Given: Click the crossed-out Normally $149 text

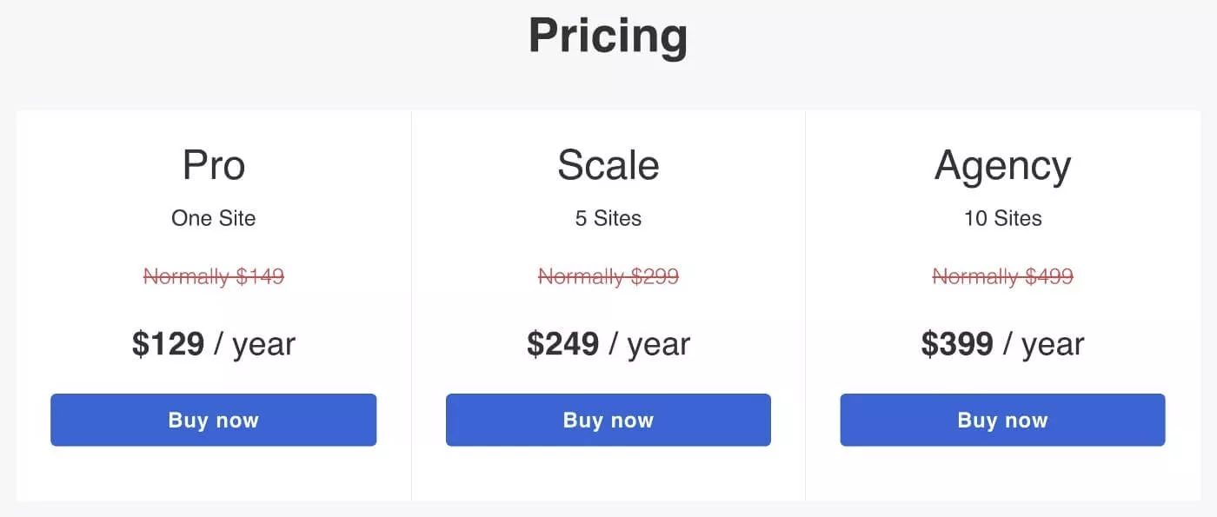Looking at the screenshot, I should (214, 276).
